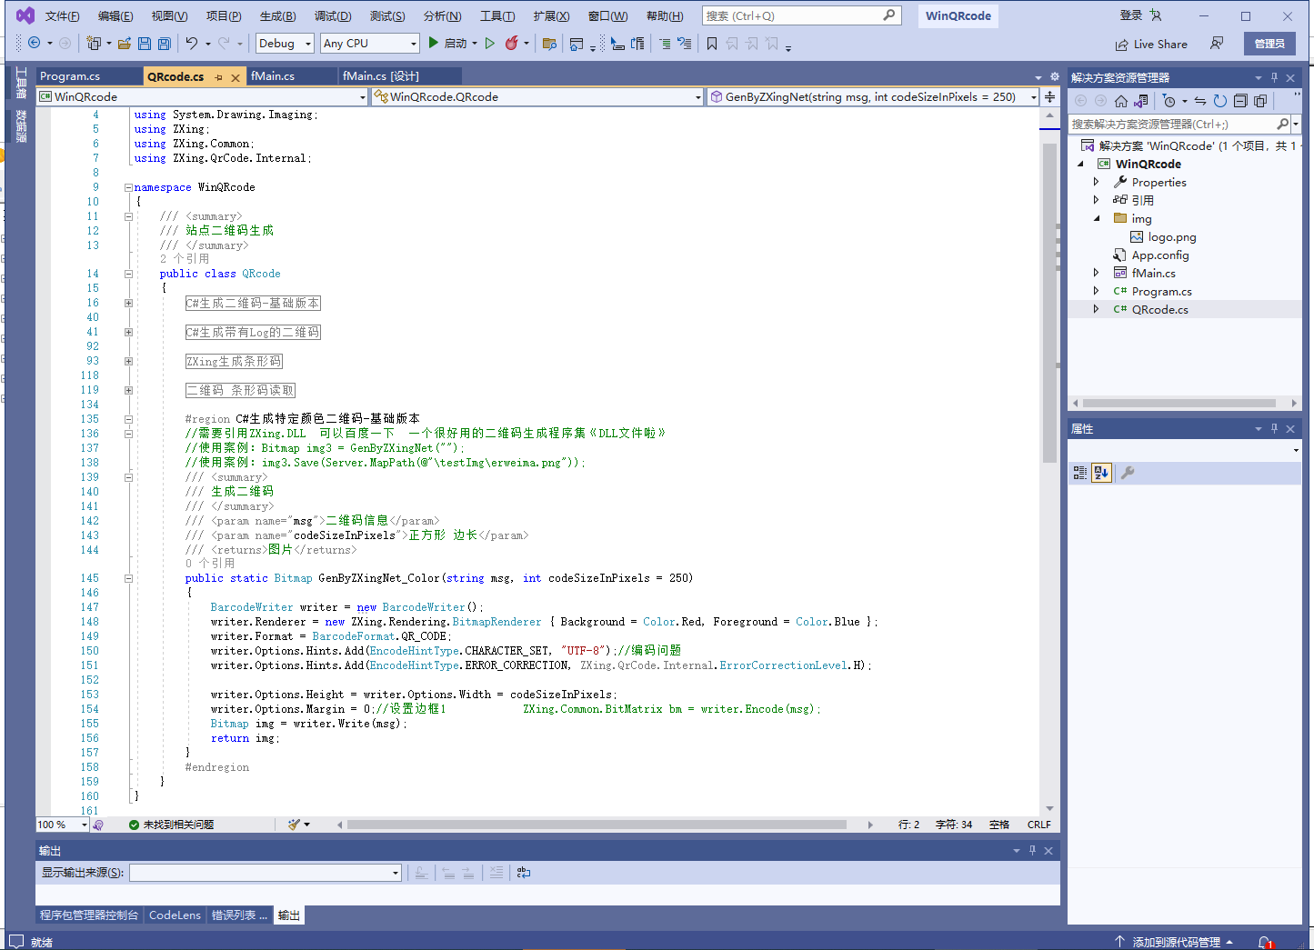Screen dimensions: 1314x950
Task: Click the comment out selected lines icon
Action: 665,43
